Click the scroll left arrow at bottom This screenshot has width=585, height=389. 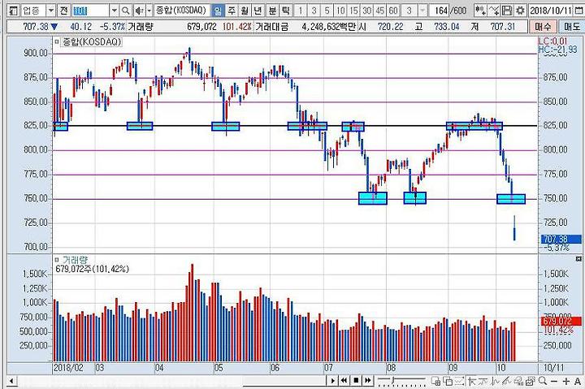coord(11,381)
